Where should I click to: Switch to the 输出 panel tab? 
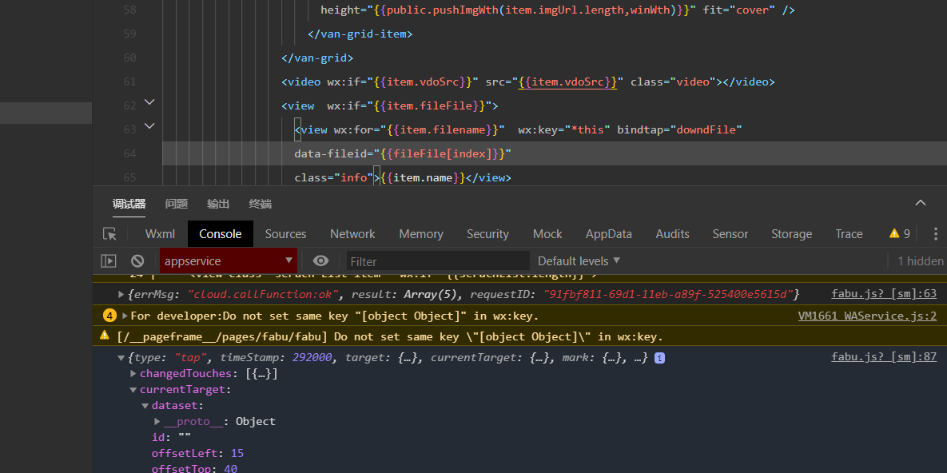point(218,205)
